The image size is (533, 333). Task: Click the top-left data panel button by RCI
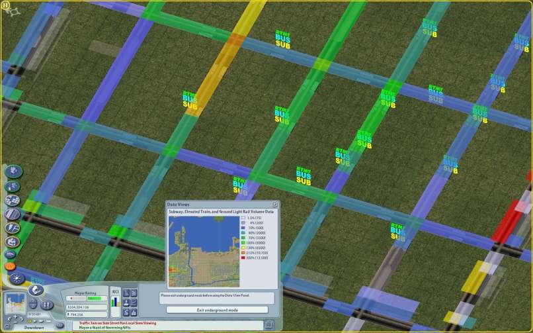(x=126, y=293)
